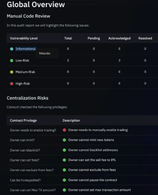The image size is (158, 195).
Task: Click green dot beside cannot exclude from fees
Action: click(64, 170)
